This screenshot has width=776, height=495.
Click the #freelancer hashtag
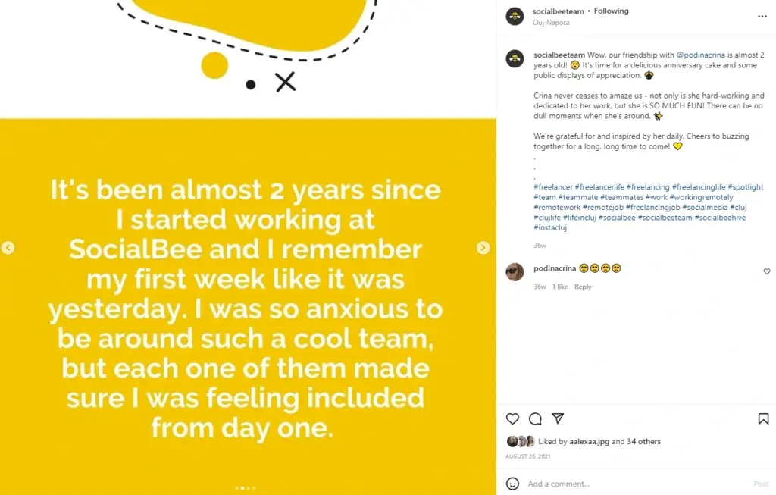point(552,186)
